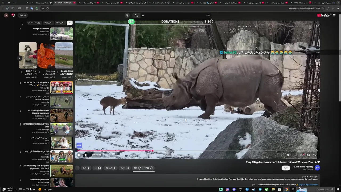Toggle the autoplay switch in the player
341x192 pixels.
(288, 155)
